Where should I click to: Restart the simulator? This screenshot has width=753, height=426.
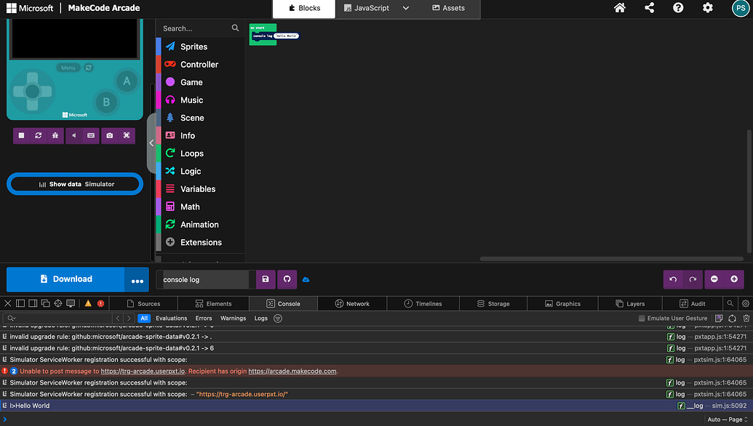click(x=39, y=135)
